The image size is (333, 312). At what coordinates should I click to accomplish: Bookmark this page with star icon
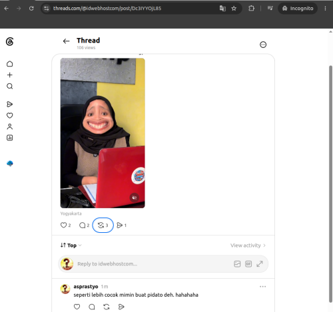(x=234, y=9)
